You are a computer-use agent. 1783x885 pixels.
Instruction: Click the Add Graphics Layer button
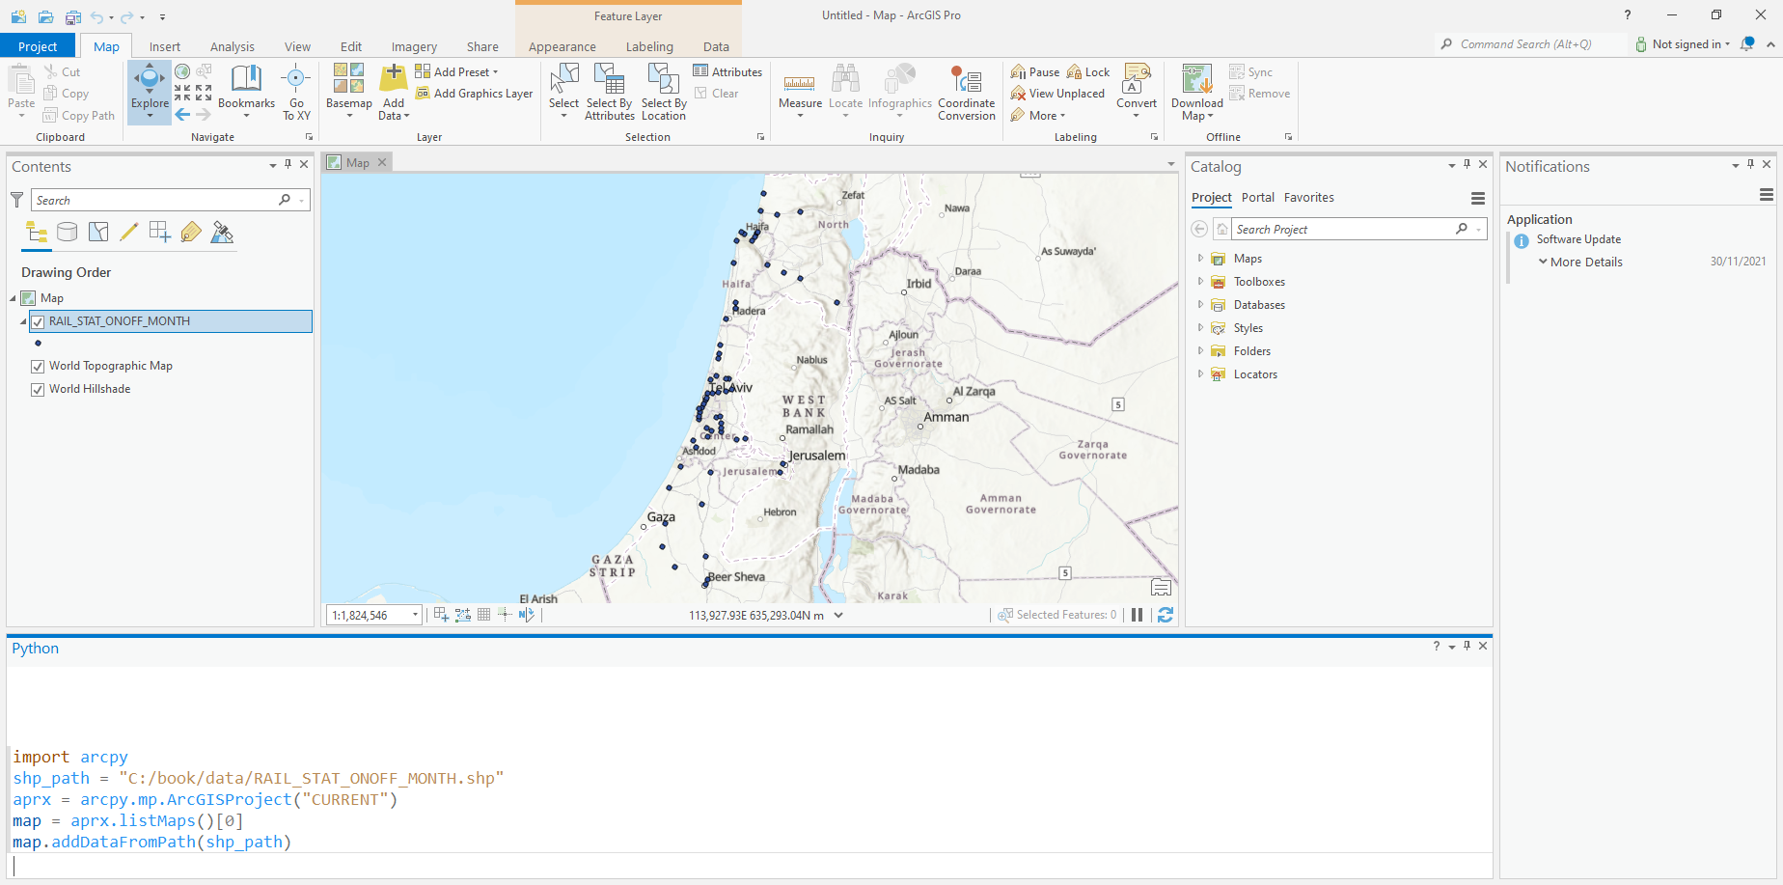(475, 94)
